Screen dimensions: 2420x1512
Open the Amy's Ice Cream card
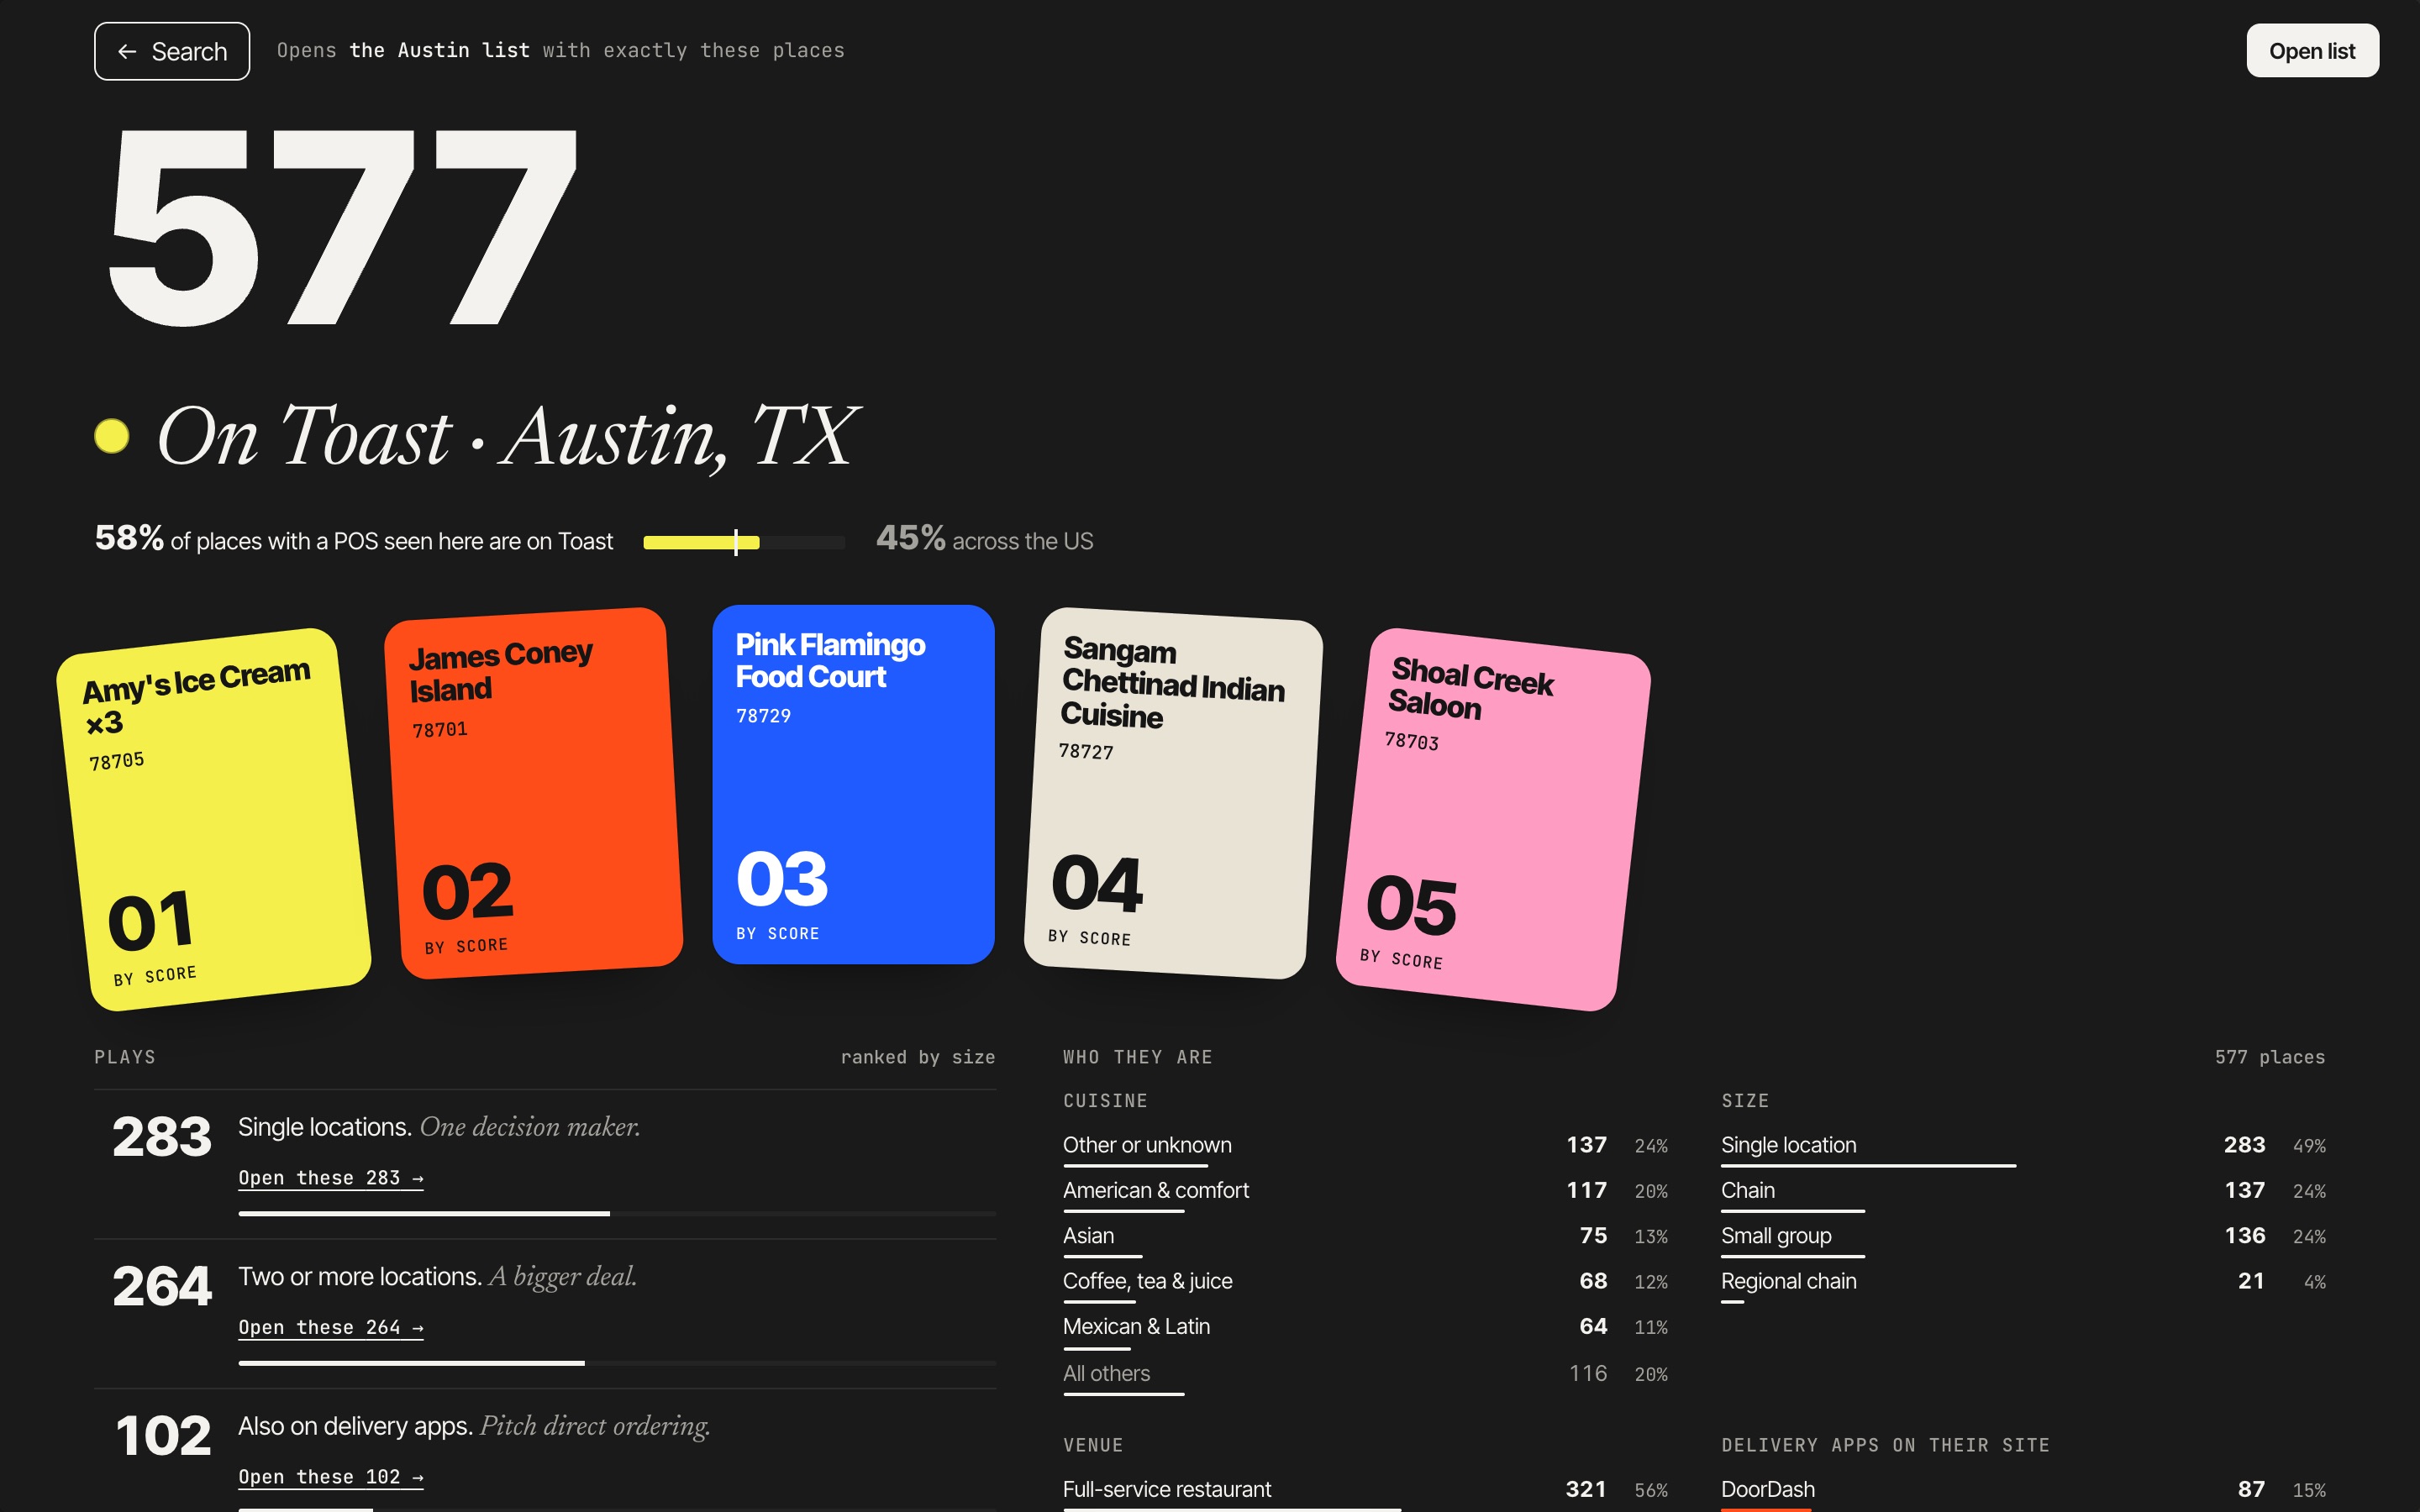pos(214,819)
